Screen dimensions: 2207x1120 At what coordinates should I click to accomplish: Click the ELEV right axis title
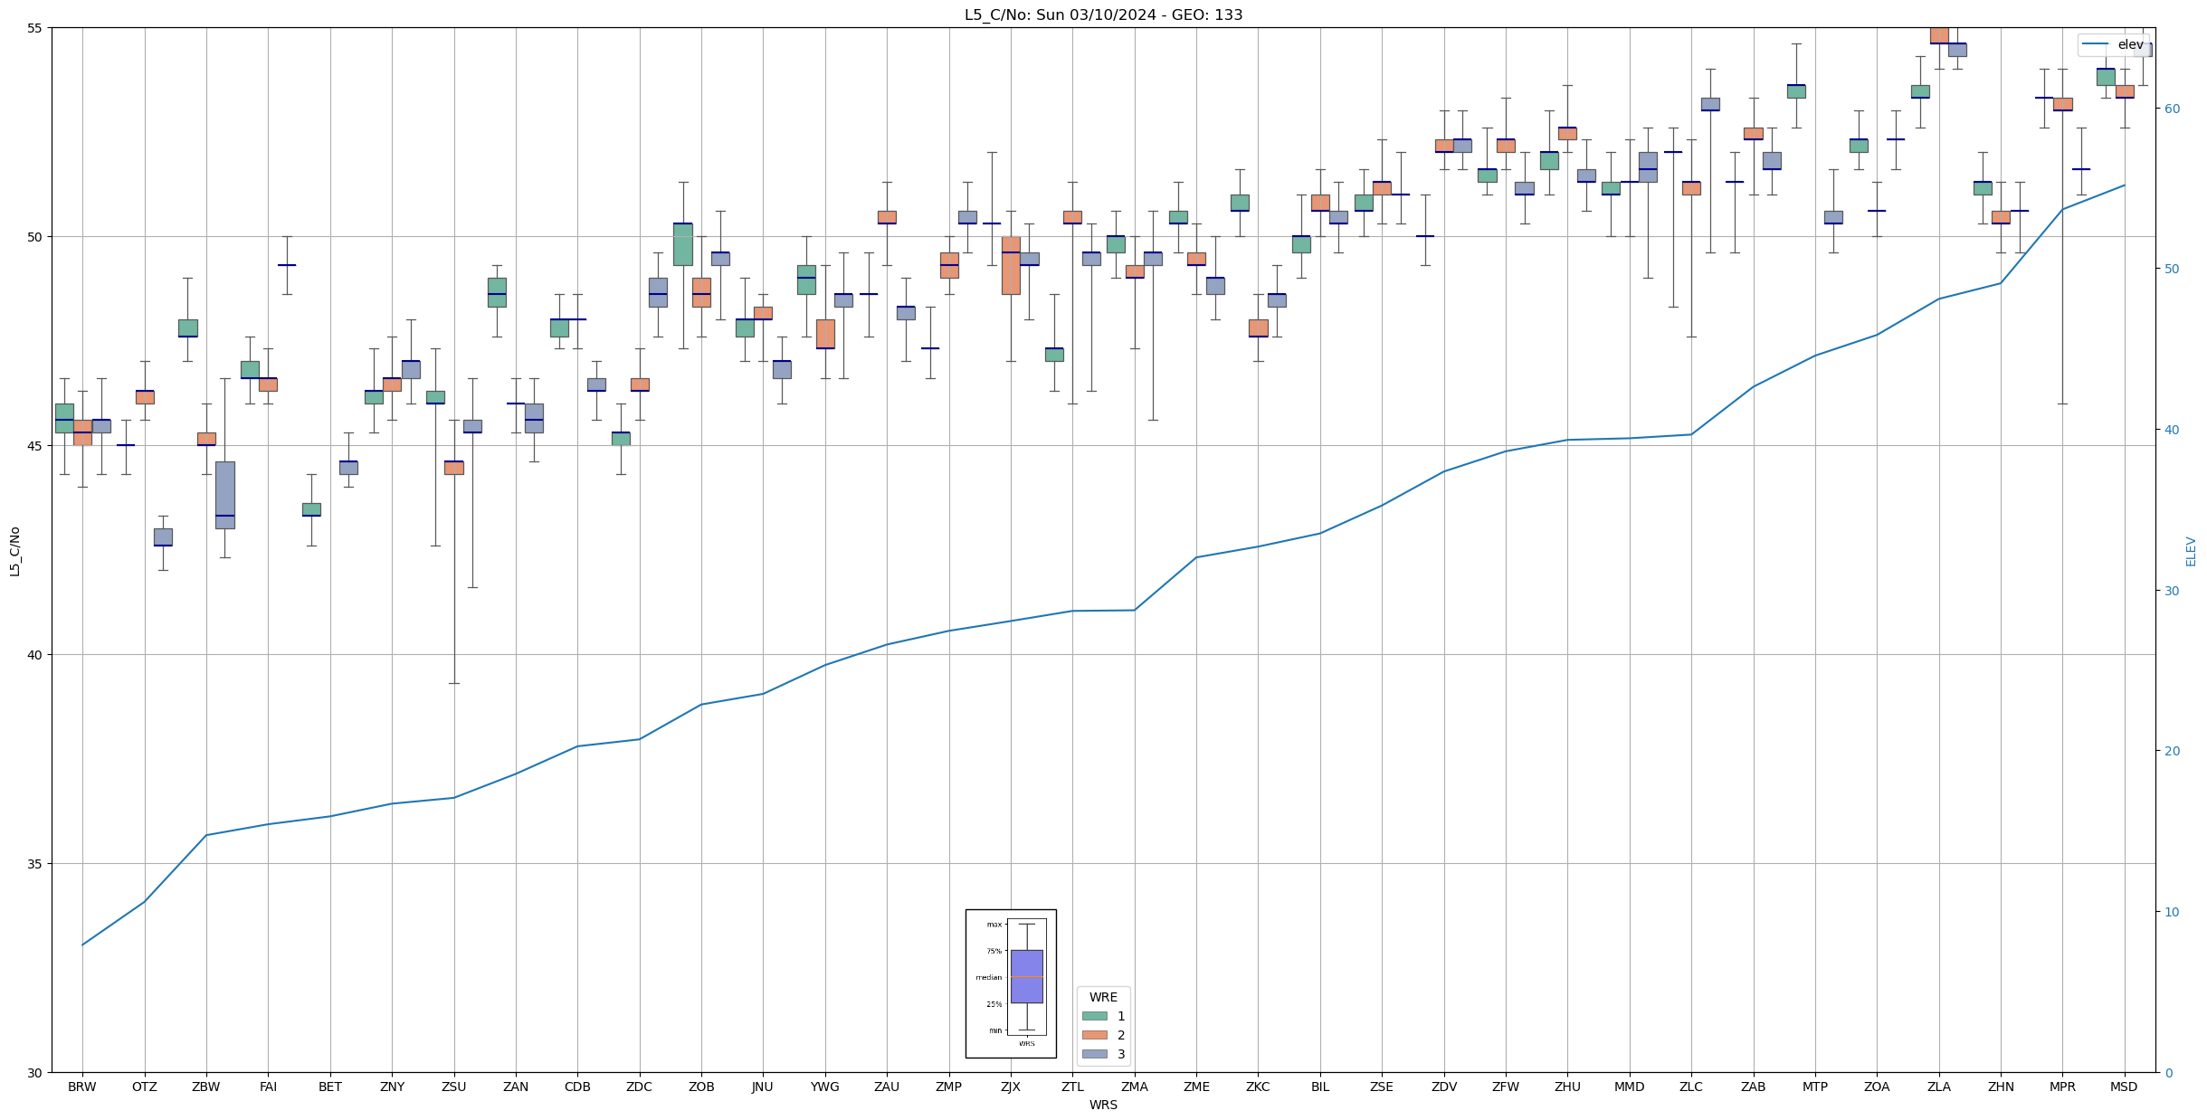point(2191,551)
